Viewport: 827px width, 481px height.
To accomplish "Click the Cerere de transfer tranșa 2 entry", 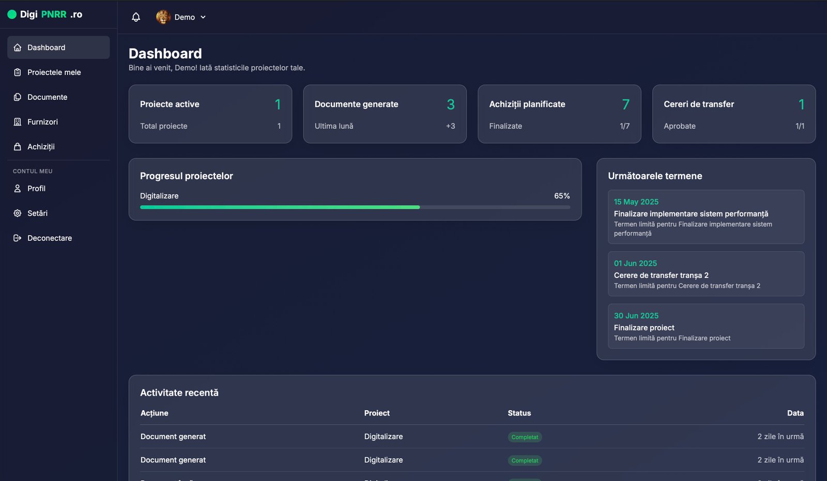I will click(x=706, y=274).
